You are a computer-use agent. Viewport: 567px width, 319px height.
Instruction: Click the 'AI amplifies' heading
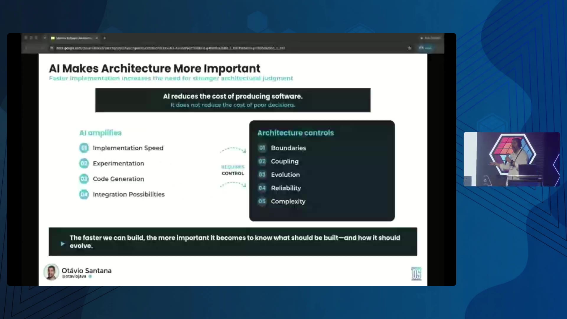click(100, 133)
